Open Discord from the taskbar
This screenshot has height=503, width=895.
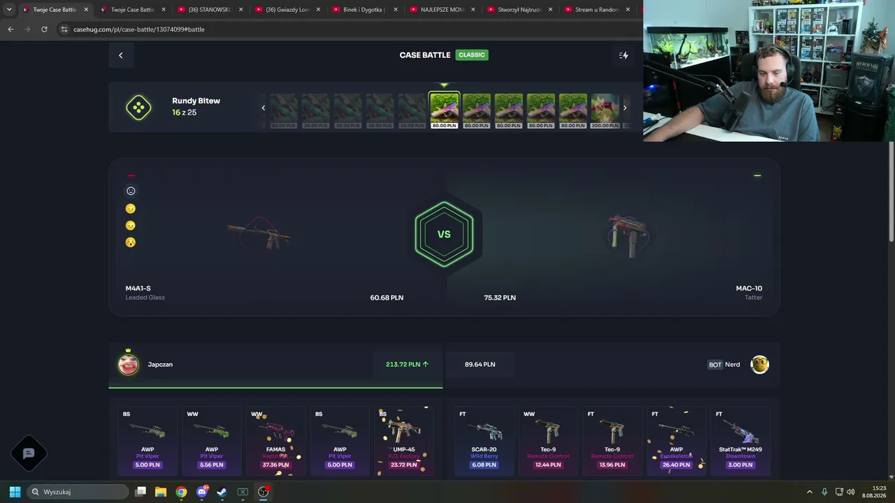pyautogui.click(x=202, y=492)
